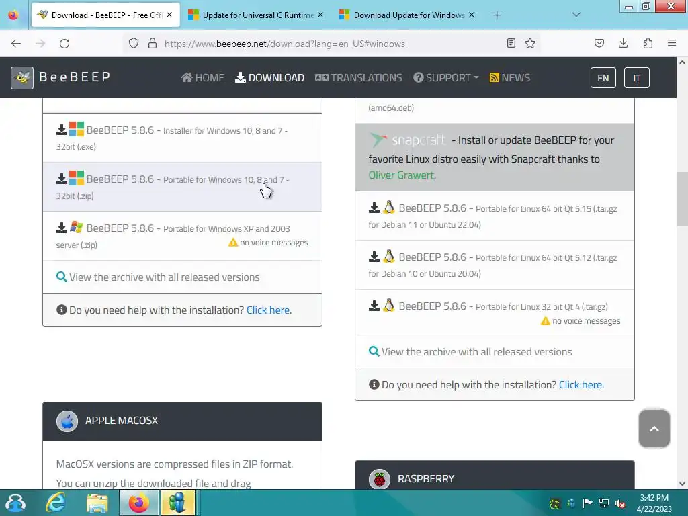688x516 pixels.
Task: Click info icon in Linux help row
Action: pos(374,384)
